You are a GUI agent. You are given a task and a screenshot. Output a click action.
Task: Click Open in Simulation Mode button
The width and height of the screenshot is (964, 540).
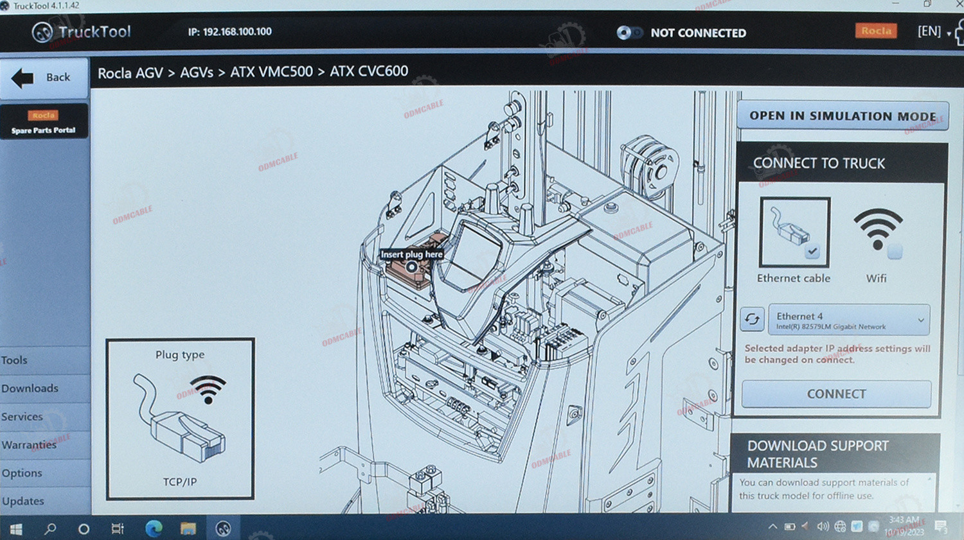pyautogui.click(x=843, y=116)
